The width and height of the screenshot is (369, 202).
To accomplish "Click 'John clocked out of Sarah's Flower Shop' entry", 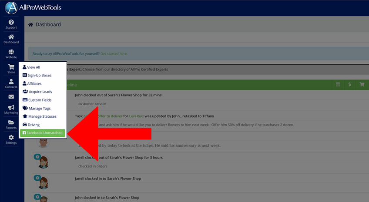I will (x=118, y=95).
